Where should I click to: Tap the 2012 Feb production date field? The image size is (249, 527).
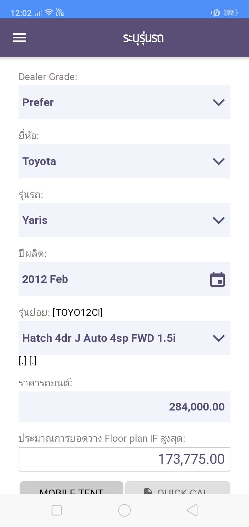pos(114,279)
